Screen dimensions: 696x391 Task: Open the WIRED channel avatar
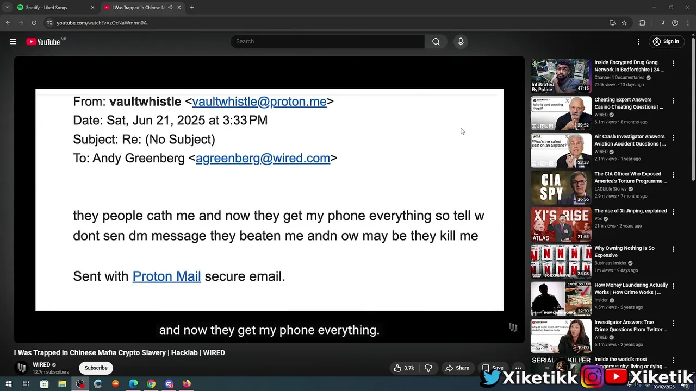pyautogui.click(x=21, y=368)
